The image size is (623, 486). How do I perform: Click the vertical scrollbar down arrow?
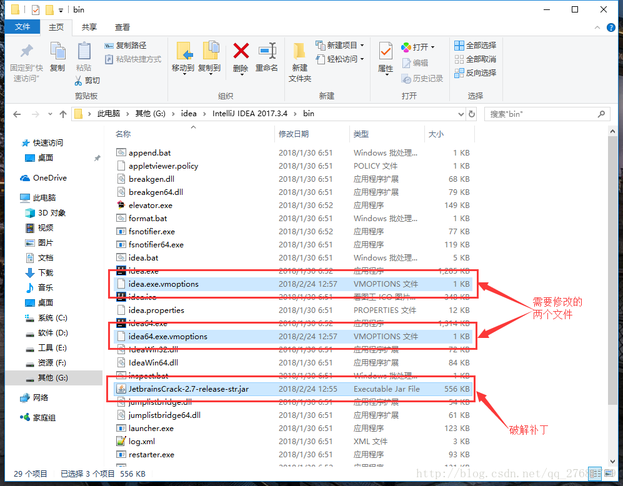click(x=612, y=462)
